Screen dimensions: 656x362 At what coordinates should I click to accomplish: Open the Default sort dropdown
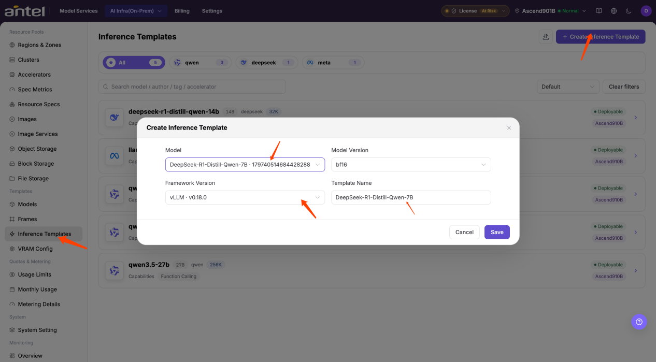pos(568,86)
